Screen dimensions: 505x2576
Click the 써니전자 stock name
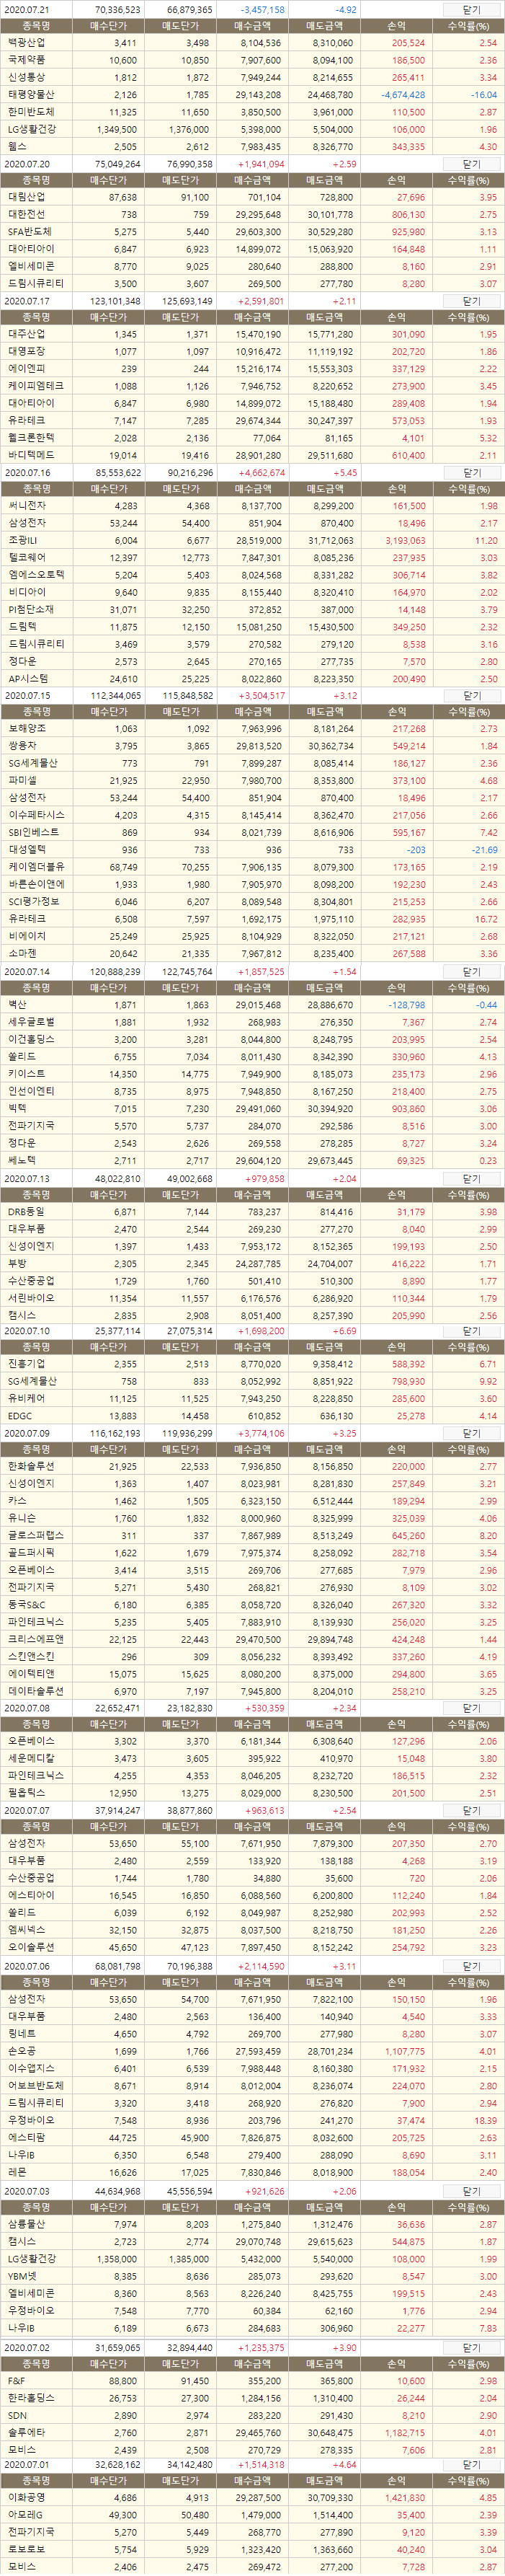[26, 506]
